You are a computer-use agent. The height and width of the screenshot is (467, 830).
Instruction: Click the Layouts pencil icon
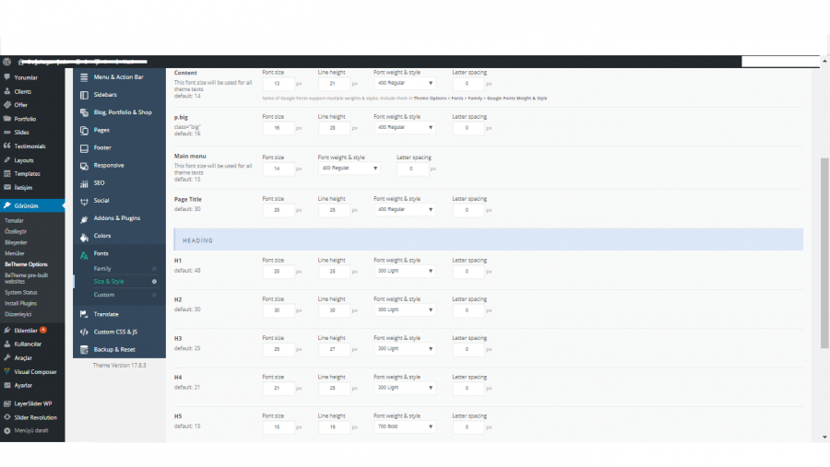tap(6, 159)
